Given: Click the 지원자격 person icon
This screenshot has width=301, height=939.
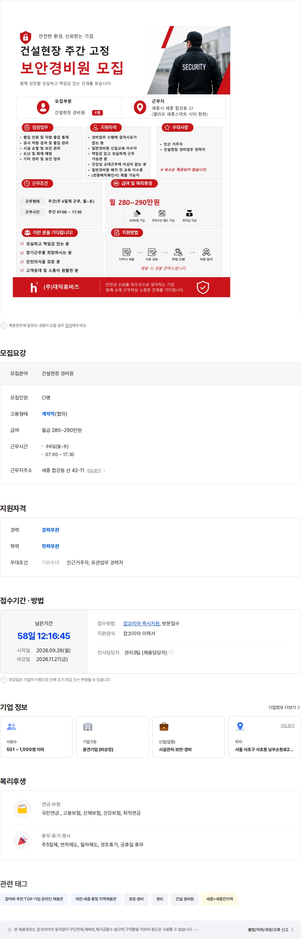Looking at the screenshot, I should click(x=96, y=127).
